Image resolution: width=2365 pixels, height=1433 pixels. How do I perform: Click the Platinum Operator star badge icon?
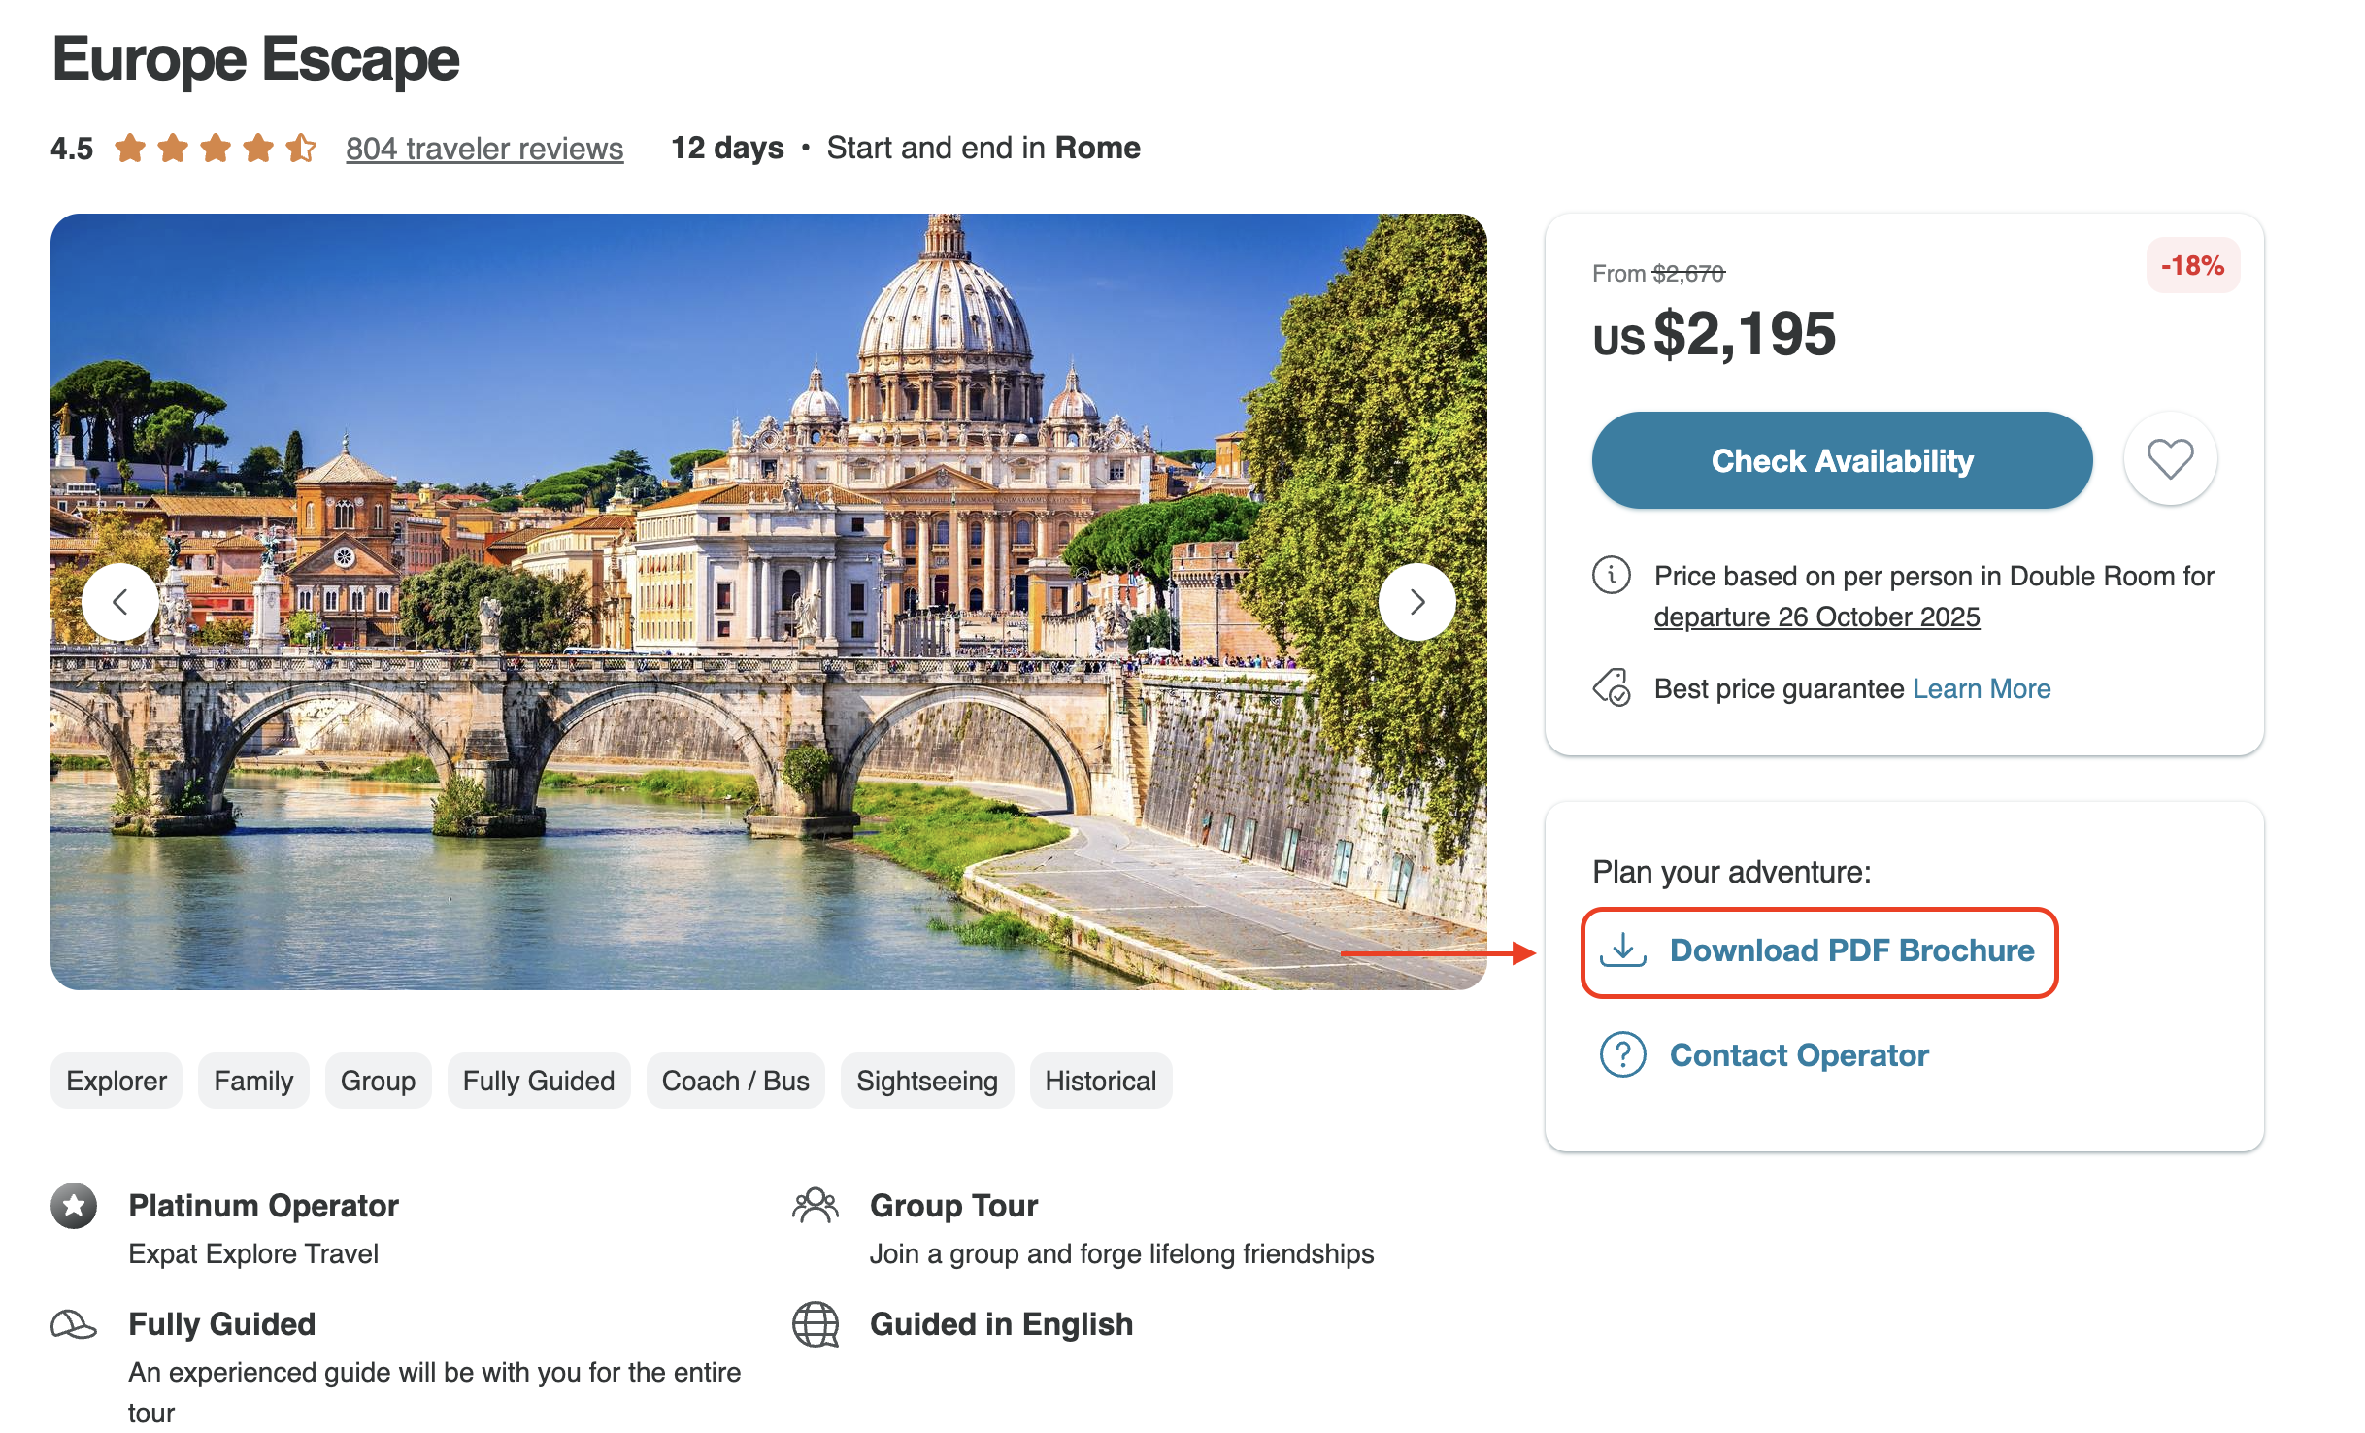coord(74,1206)
